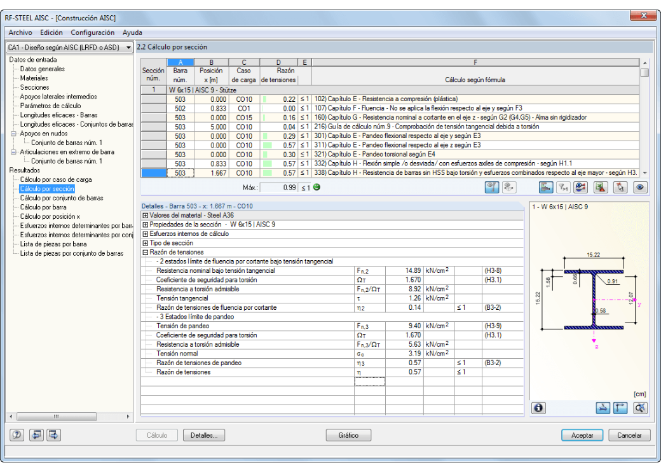Viewport: 661px width, 472px height.
Task: Select row 321) Capítulo E - Pandeo torsional
Action: click(x=390, y=155)
